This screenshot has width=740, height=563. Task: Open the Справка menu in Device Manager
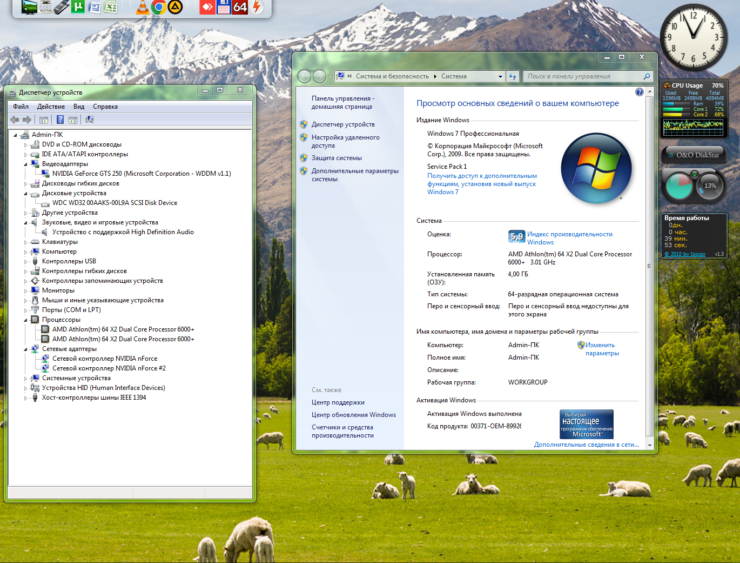tap(105, 107)
